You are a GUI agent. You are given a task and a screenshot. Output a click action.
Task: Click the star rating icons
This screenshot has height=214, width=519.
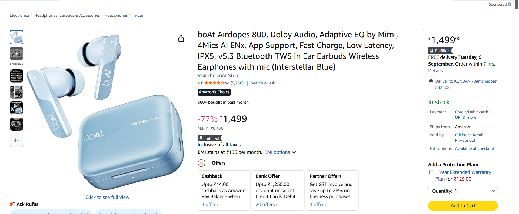click(x=214, y=83)
